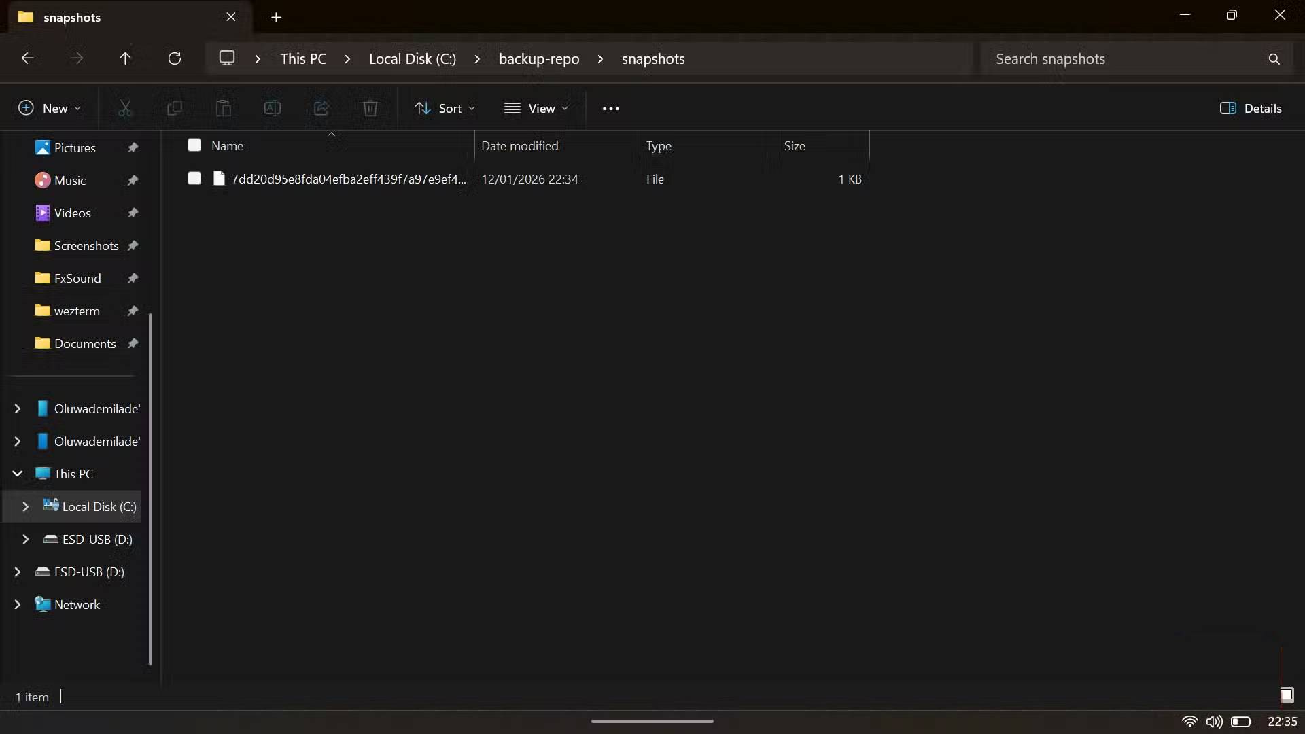Click the Refresh icon in navigation bar
The width and height of the screenshot is (1305, 734).
click(175, 58)
